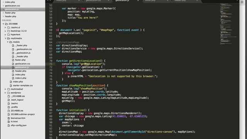
Task: Close geolocation.css via its x in open files
Action: (3, 6)
